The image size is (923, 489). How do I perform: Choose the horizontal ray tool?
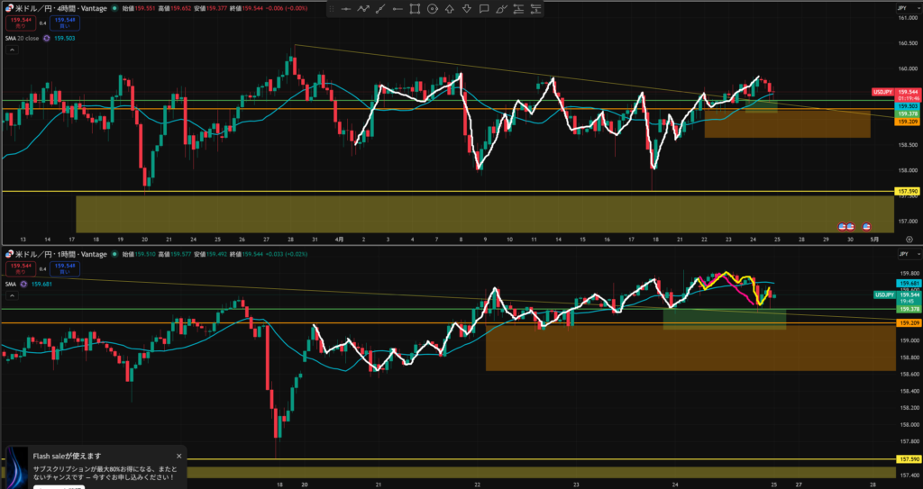[398, 9]
